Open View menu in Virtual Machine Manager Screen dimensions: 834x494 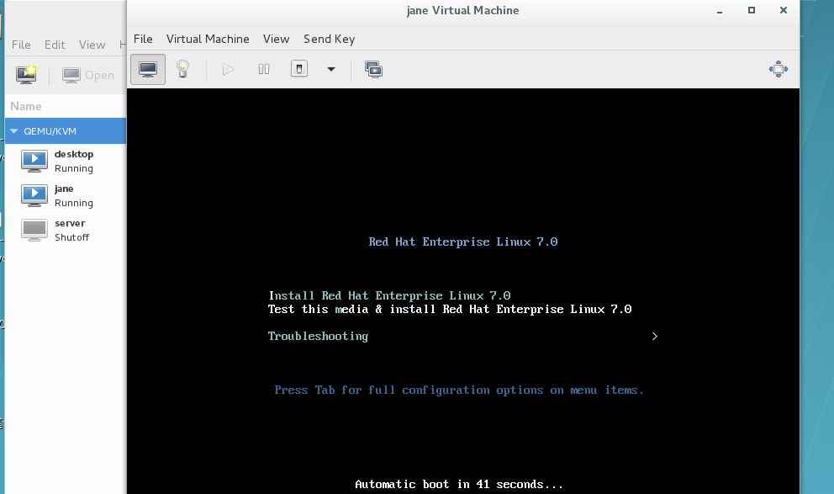(92, 45)
